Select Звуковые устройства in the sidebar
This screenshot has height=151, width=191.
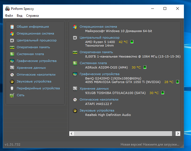point(34,81)
